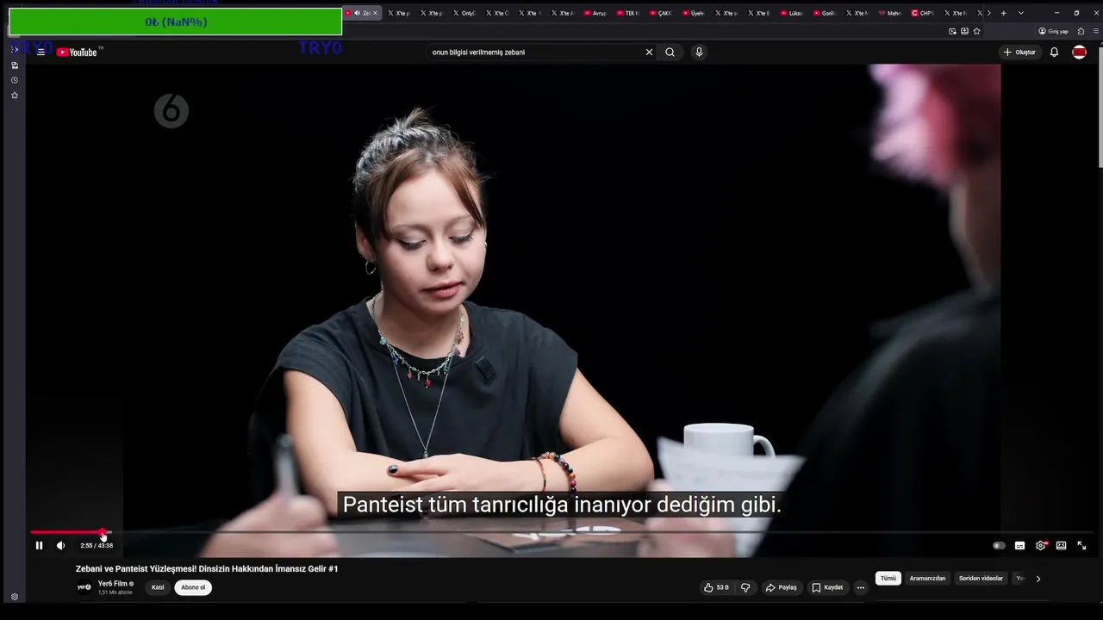The height and width of the screenshot is (620, 1103).
Task: Go to YouTube home via logo
Action: point(79,52)
